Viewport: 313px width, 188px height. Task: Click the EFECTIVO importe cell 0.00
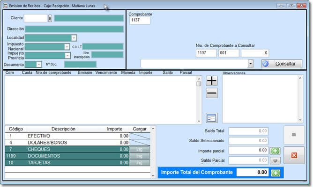124,136
